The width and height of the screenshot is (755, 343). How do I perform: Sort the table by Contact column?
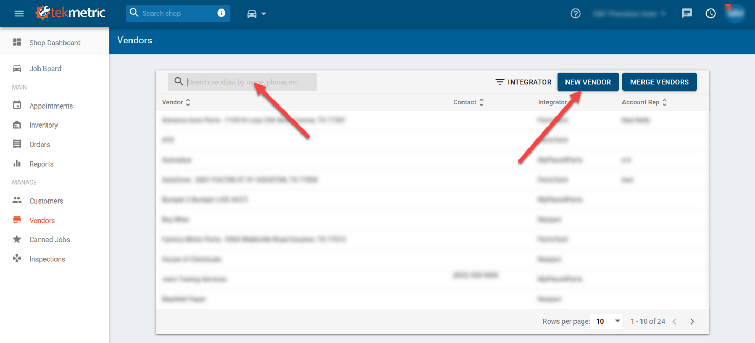pos(468,102)
